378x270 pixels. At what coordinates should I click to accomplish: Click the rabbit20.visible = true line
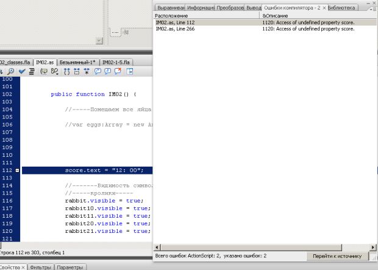pos(108,223)
